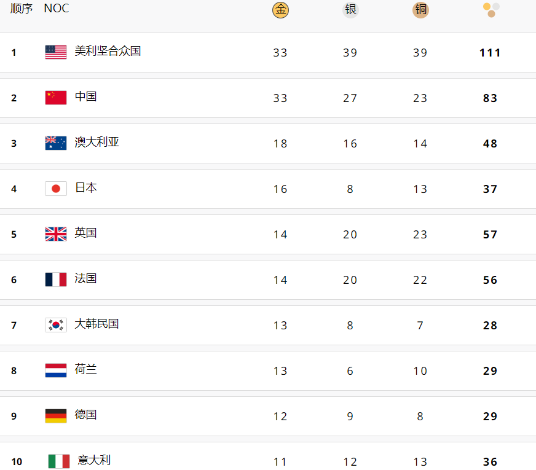This screenshot has width=536, height=470.
Task: Open the 法国 country link
Action: click(85, 278)
